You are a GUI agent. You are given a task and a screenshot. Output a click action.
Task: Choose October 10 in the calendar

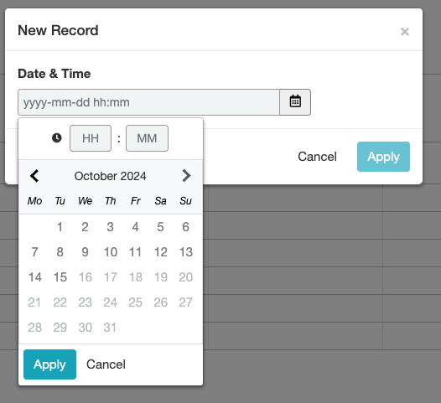tap(111, 252)
